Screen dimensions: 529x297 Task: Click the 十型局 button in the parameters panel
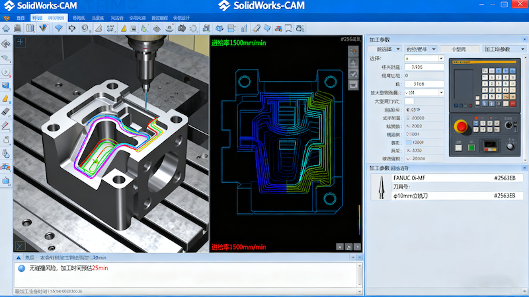tap(458, 49)
